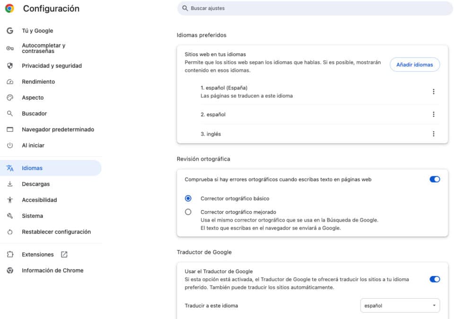Select Al iniciar in the sidebar
The height and width of the screenshot is (319, 456).
point(33,145)
